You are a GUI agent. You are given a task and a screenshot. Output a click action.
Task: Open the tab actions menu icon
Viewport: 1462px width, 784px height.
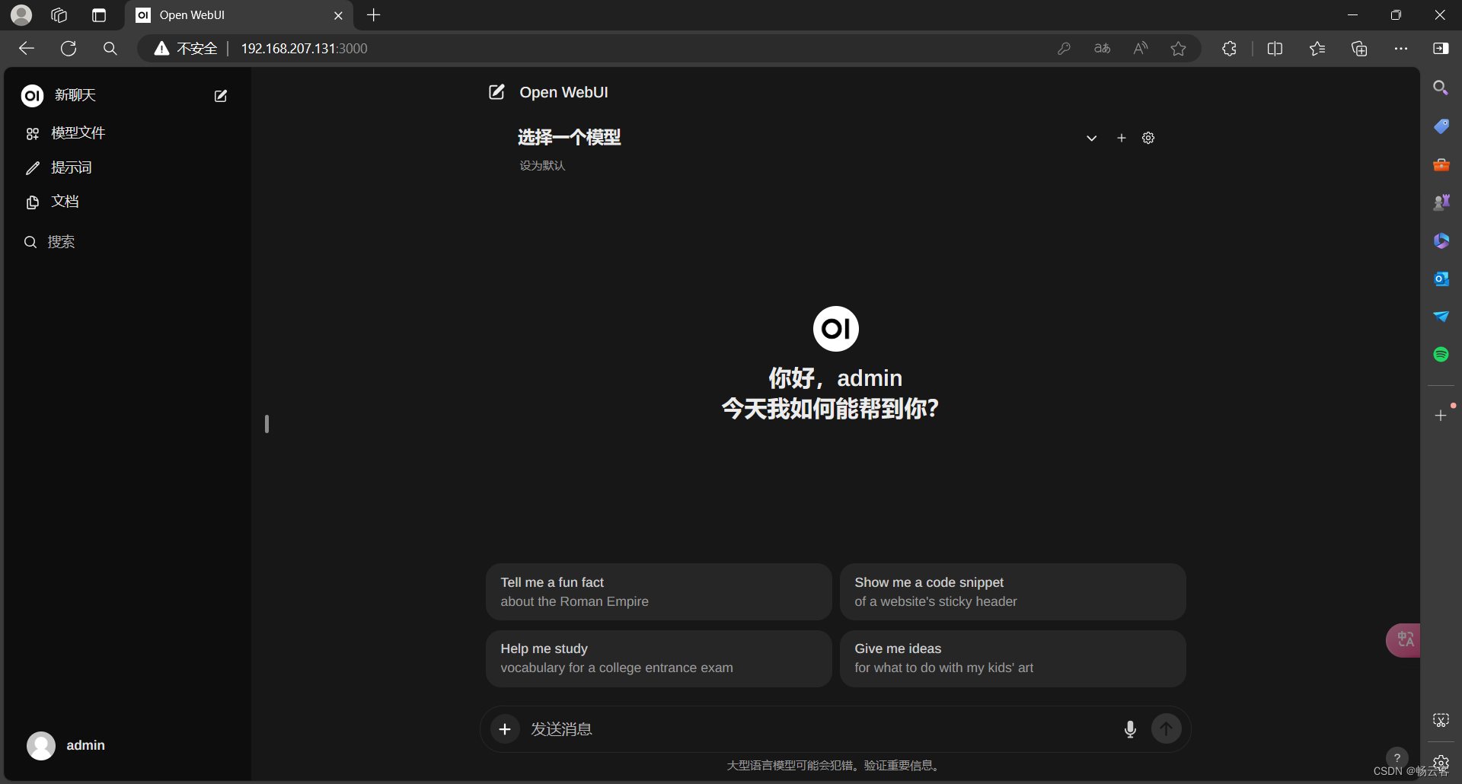pos(99,15)
